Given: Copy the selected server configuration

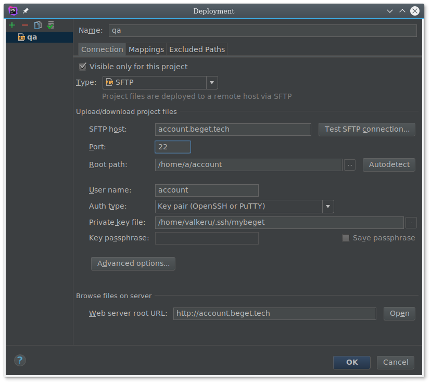Looking at the screenshot, I should coord(37,25).
